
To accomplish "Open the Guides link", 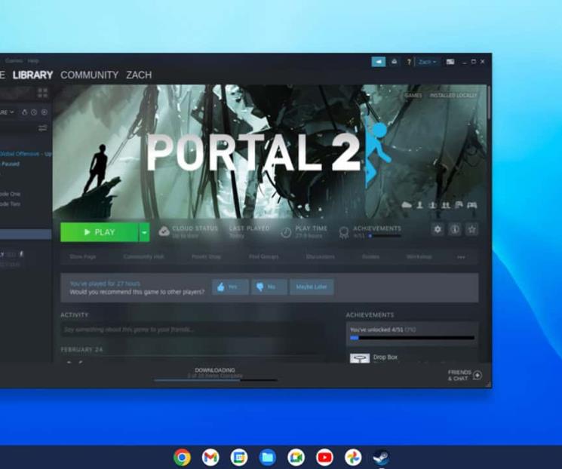I will coord(370,256).
